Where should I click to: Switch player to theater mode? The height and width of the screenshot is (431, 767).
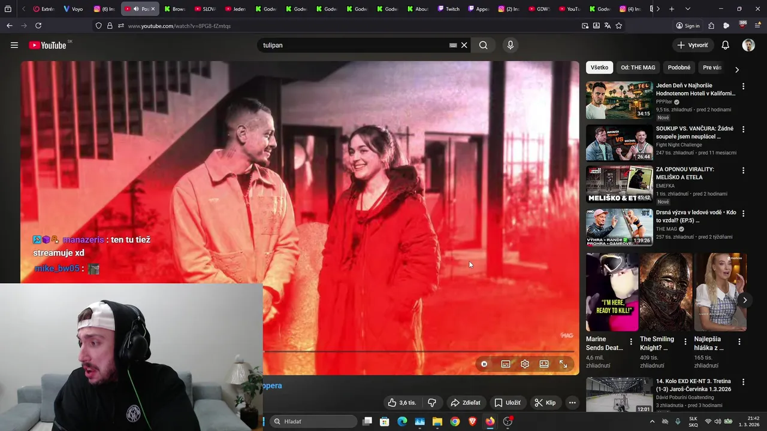coord(544,364)
